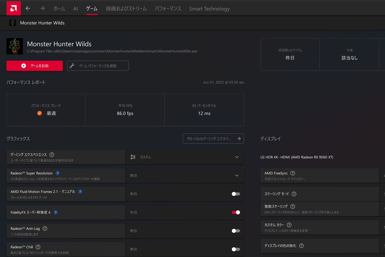Image resolution: width=385 pixels, height=257 pixels.
Task: Click the orange checkmark performance grade icon
Action: click(x=40, y=113)
